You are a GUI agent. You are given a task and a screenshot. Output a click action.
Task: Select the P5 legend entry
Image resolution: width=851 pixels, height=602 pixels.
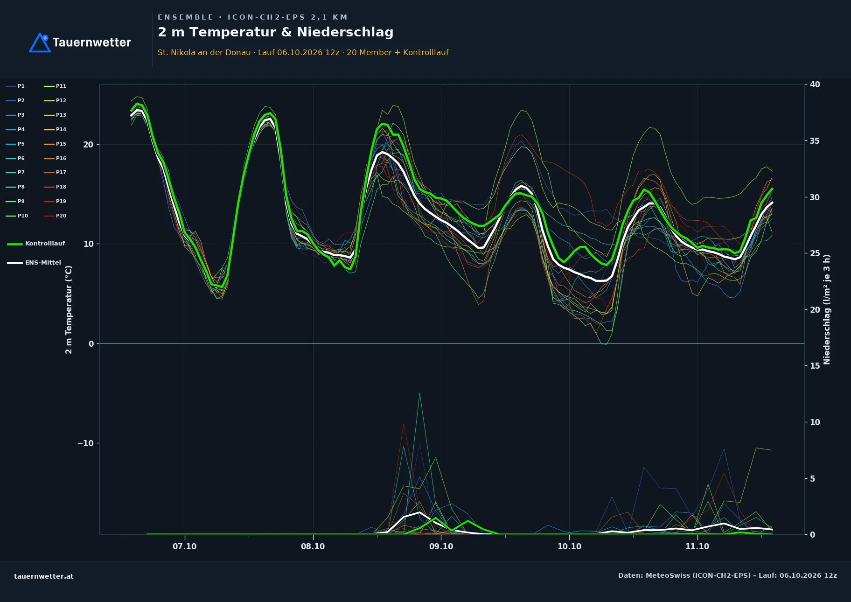15,144
